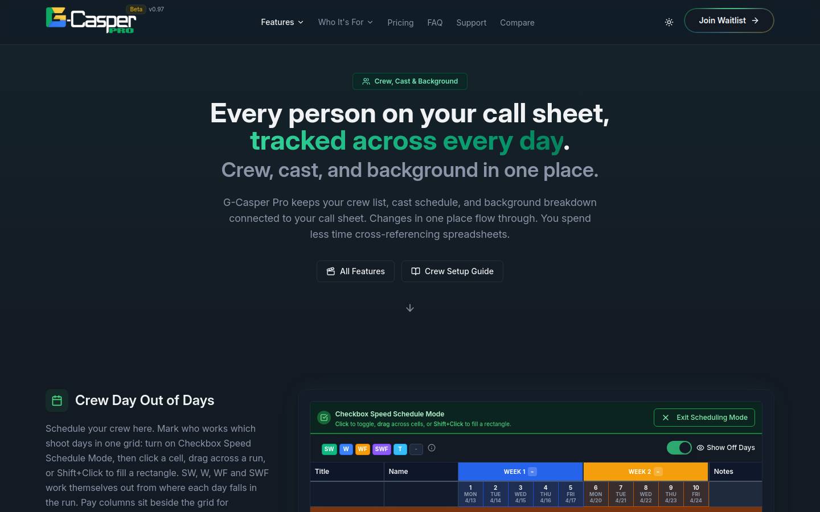
Task: Click the Crew, Cast & Background pill
Action: click(x=410, y=81)
